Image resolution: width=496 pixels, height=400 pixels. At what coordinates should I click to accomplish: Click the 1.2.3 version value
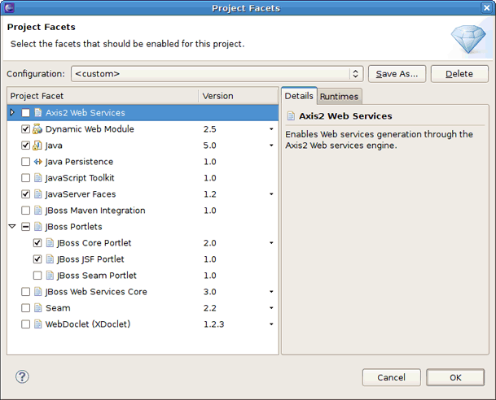pos(214,324)
